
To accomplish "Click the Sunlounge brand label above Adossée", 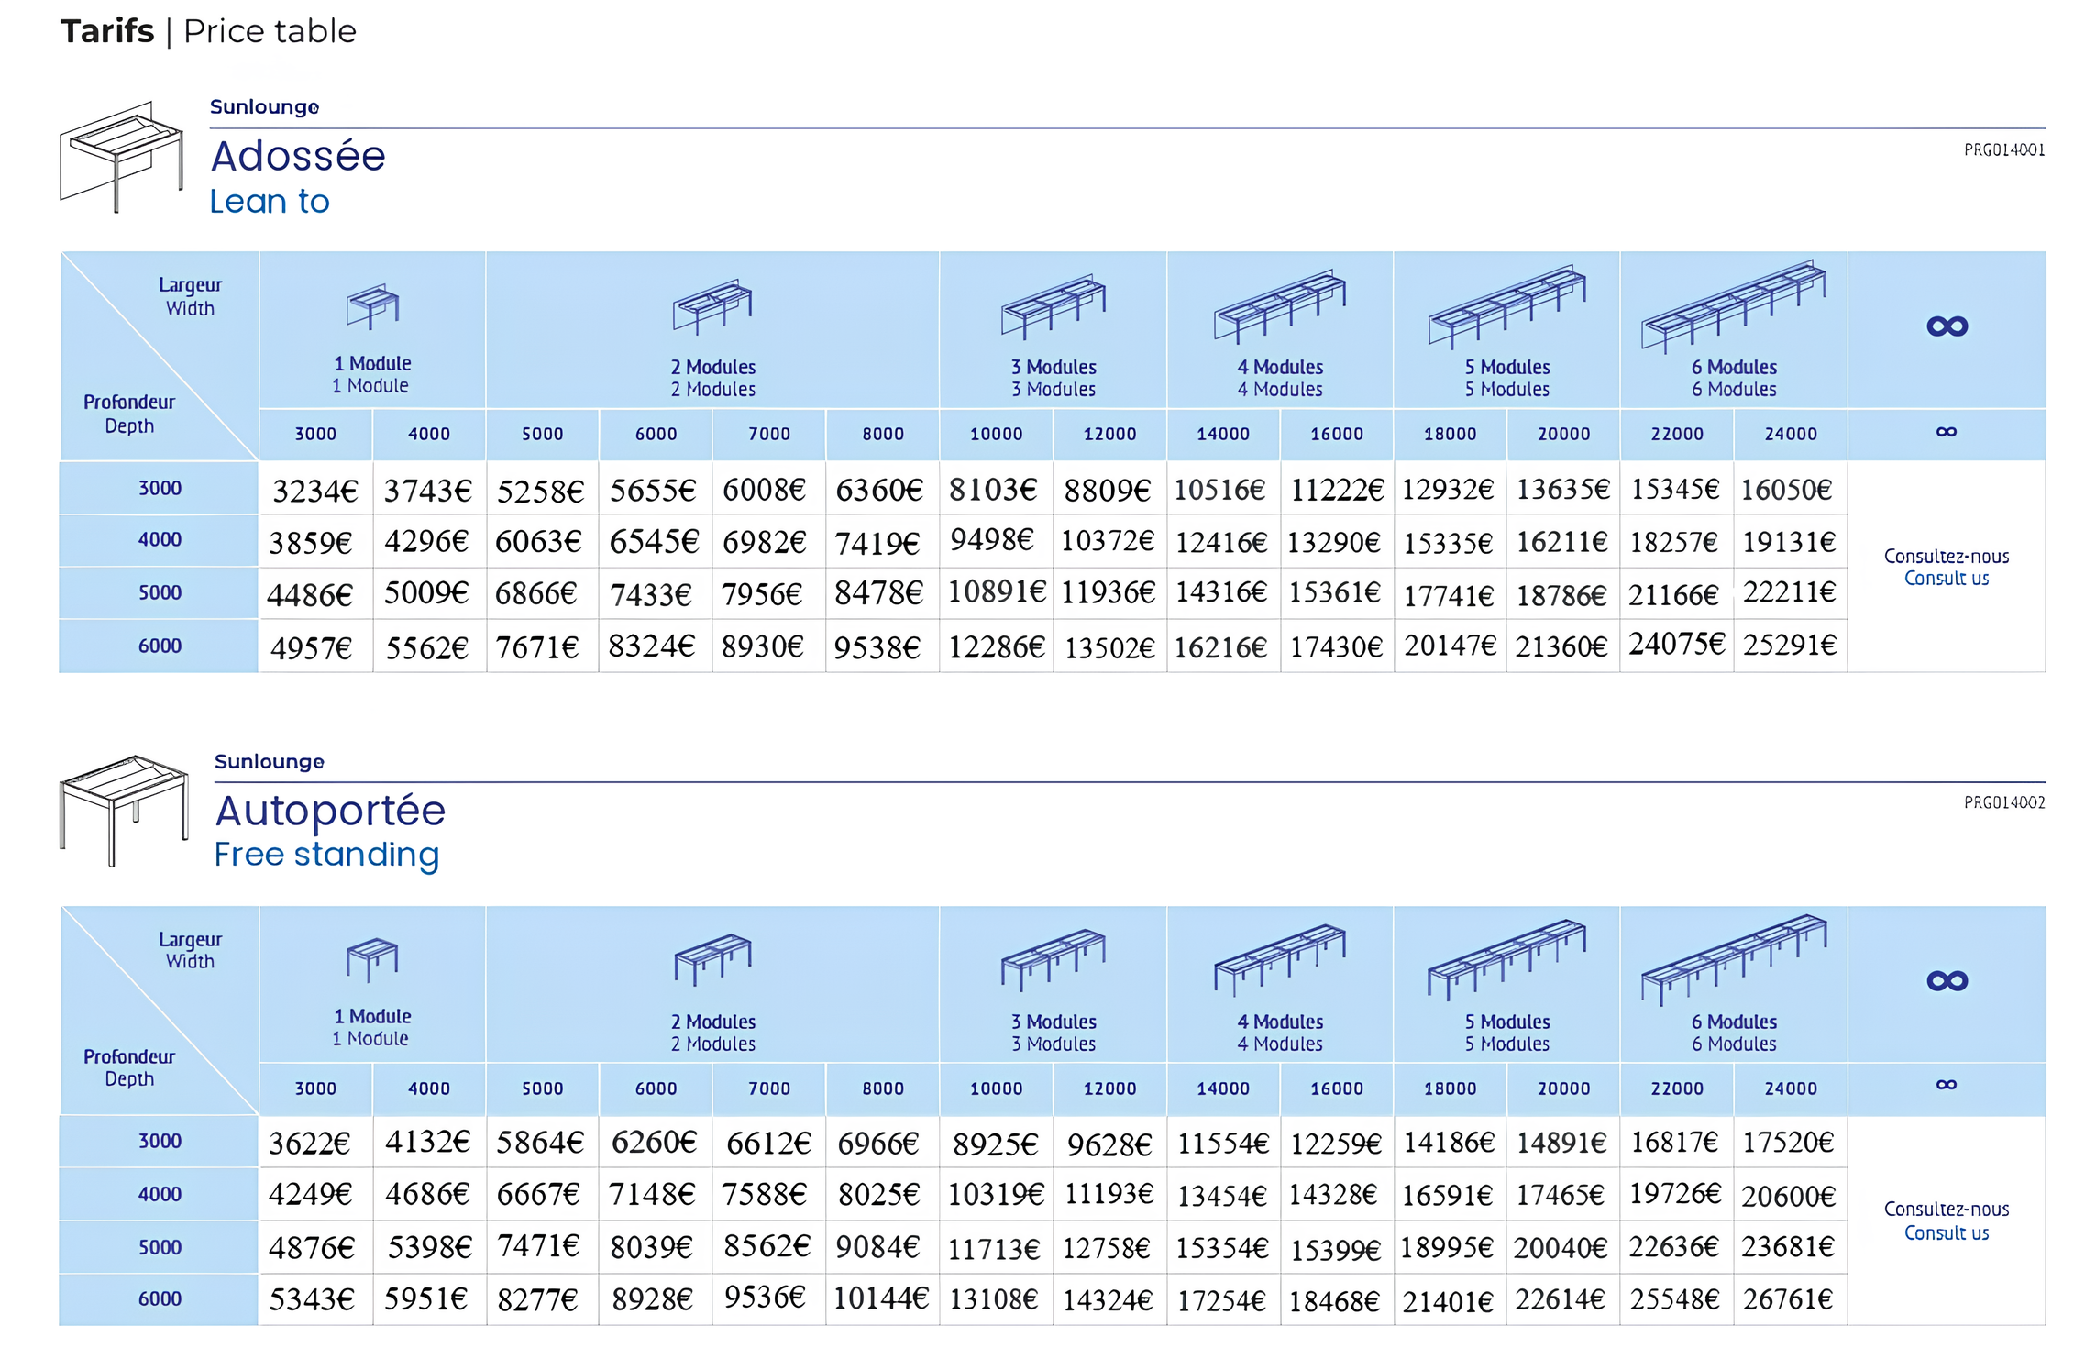I will [x=264, y=107].
